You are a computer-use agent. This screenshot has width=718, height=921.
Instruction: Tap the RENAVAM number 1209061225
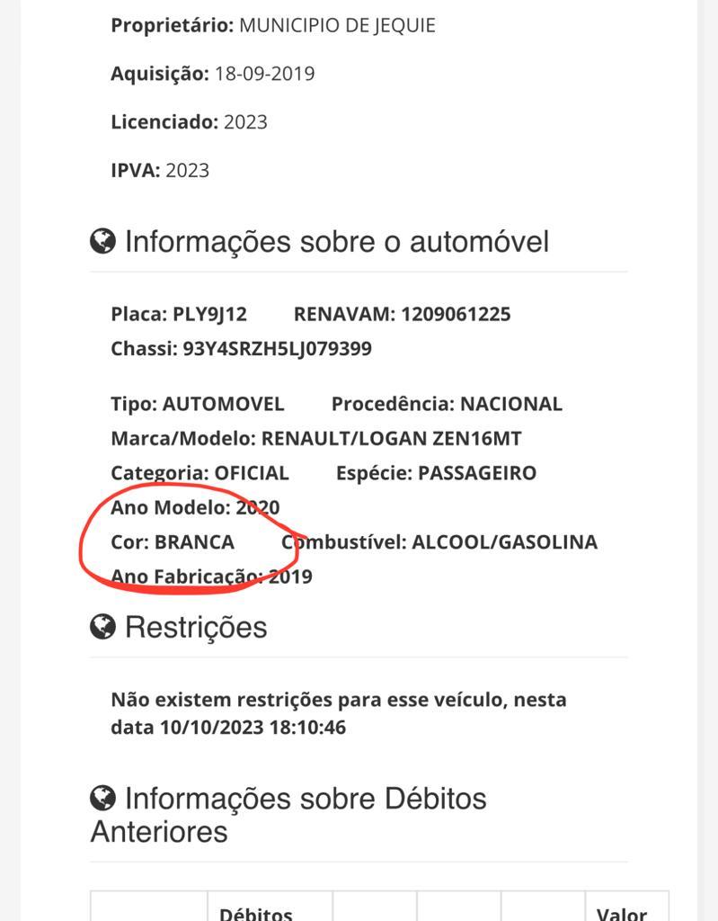[456, 314]
